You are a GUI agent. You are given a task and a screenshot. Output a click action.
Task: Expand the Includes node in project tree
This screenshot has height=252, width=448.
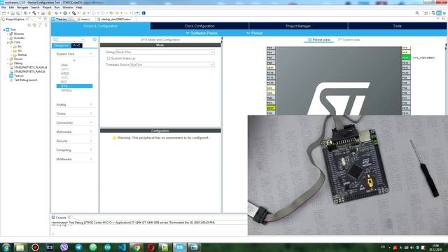point(8,38)
